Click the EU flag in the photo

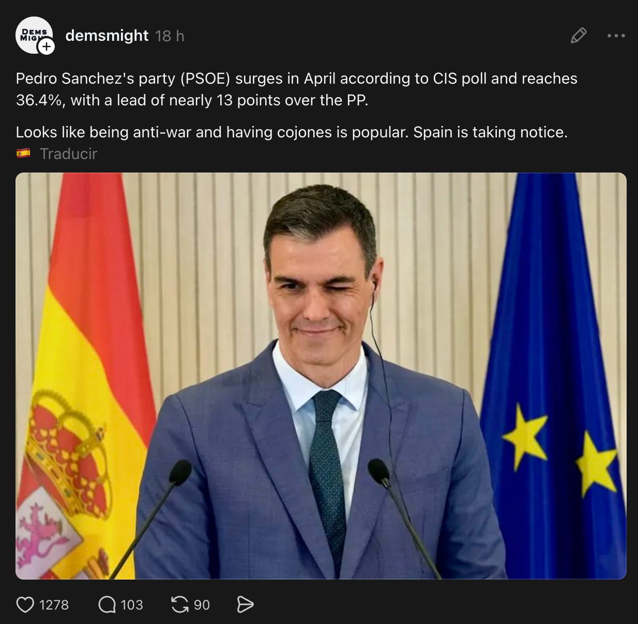coord(553,376)
